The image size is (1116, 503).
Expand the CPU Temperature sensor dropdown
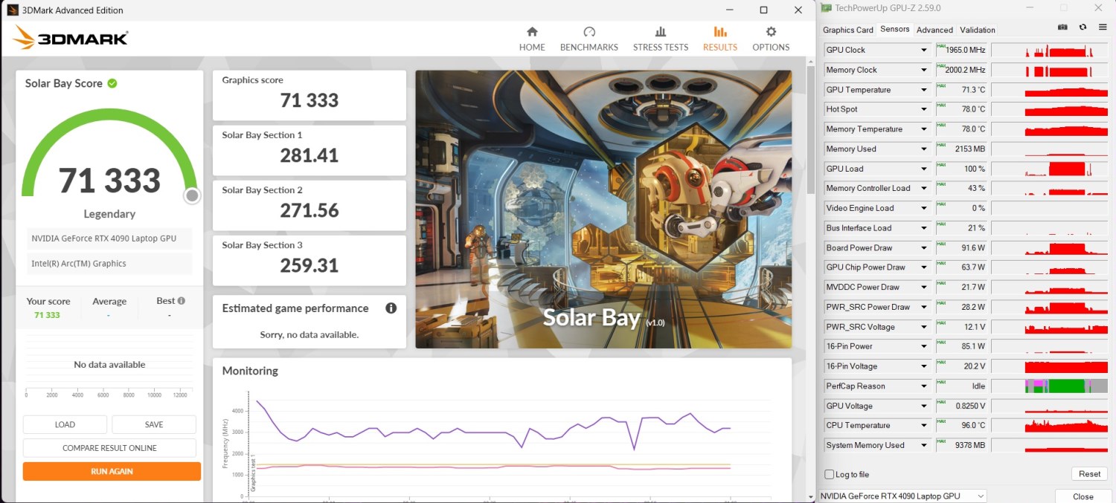point(924,426)
